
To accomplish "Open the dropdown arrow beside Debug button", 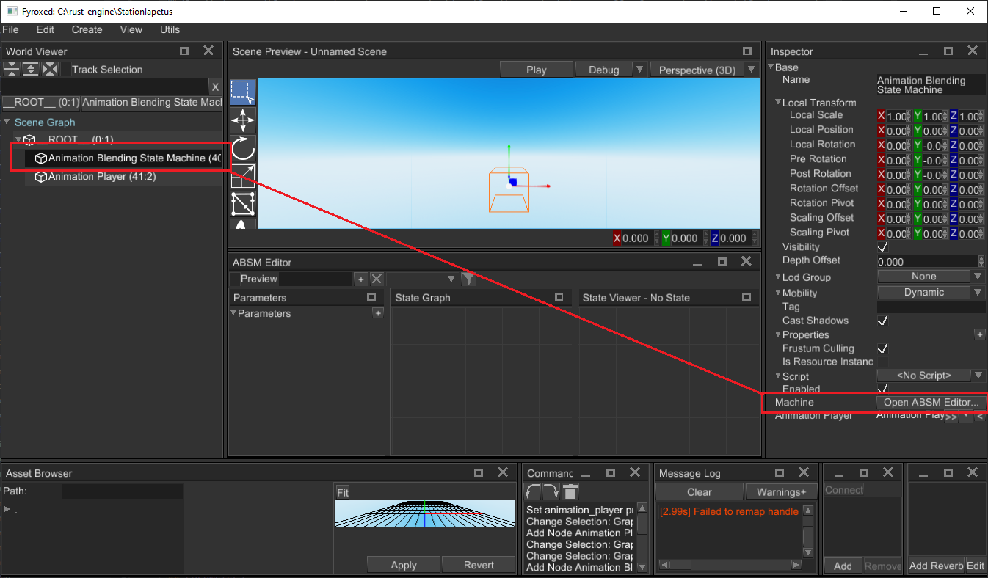I will pyautogui.click(x=639, y=70).
